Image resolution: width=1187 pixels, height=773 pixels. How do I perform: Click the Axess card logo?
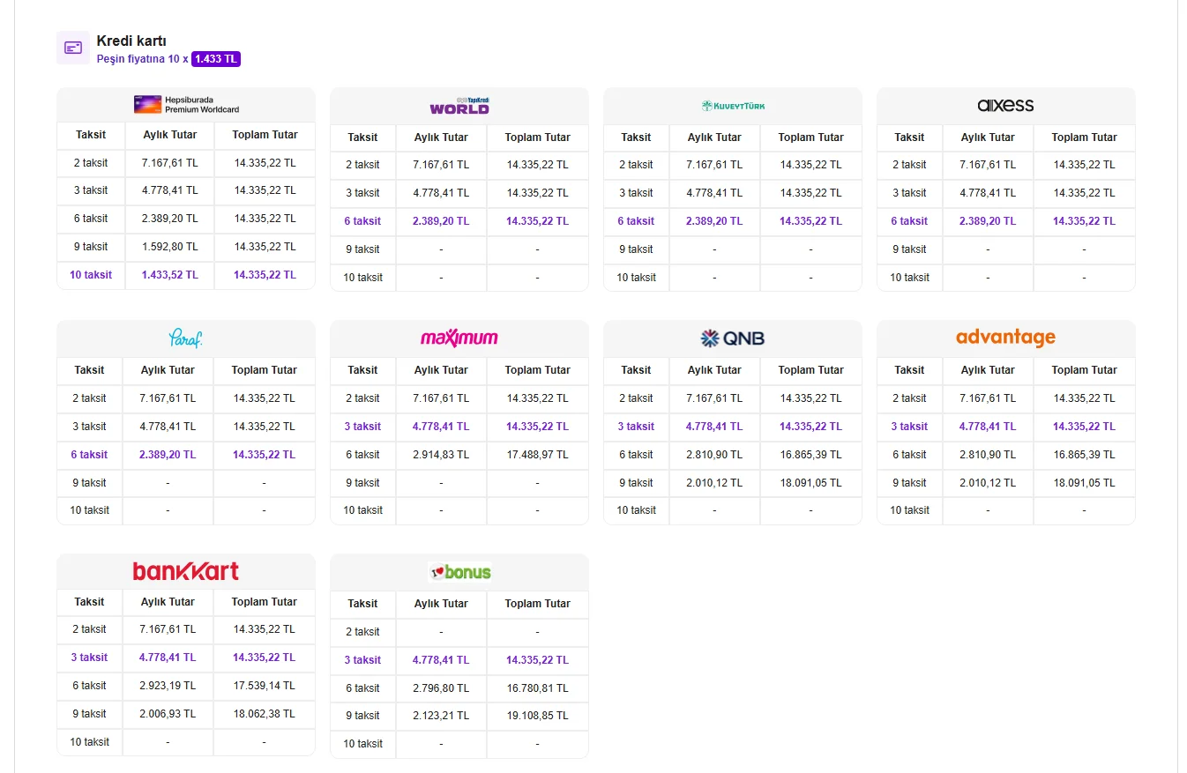click(x=1005, y=106)
